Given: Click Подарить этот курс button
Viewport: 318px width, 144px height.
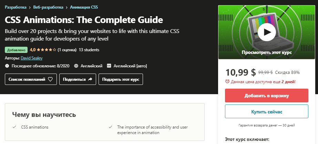Looking at the screenshot, I should pyautogui.click(x=121, y=79).
